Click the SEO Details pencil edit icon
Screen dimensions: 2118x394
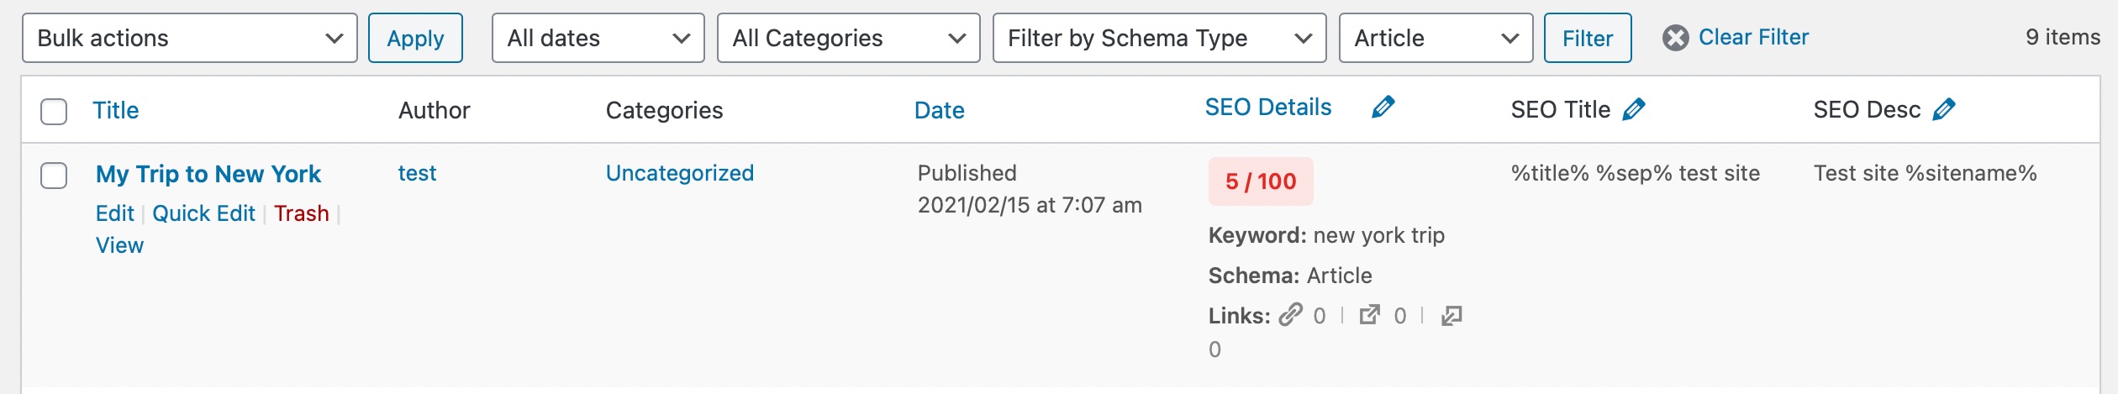pyautogui.click(x=1383, y=108)
